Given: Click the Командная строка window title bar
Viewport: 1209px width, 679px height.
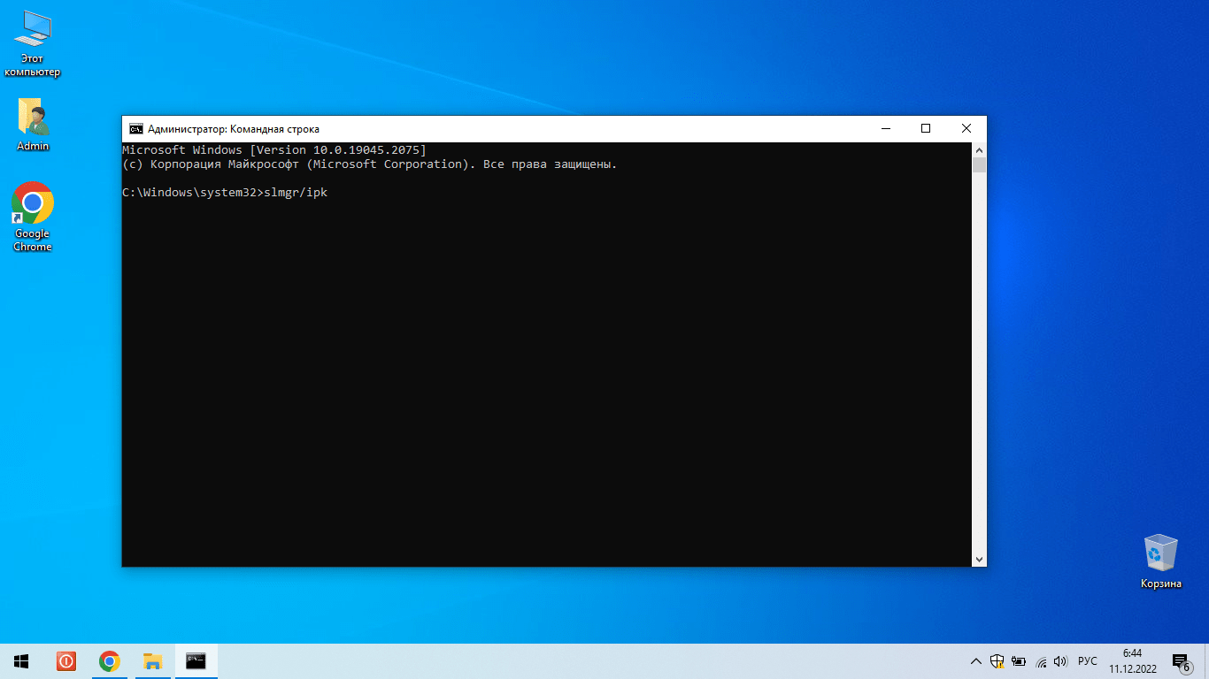Looking at the screenshot, I should [531, 129].
